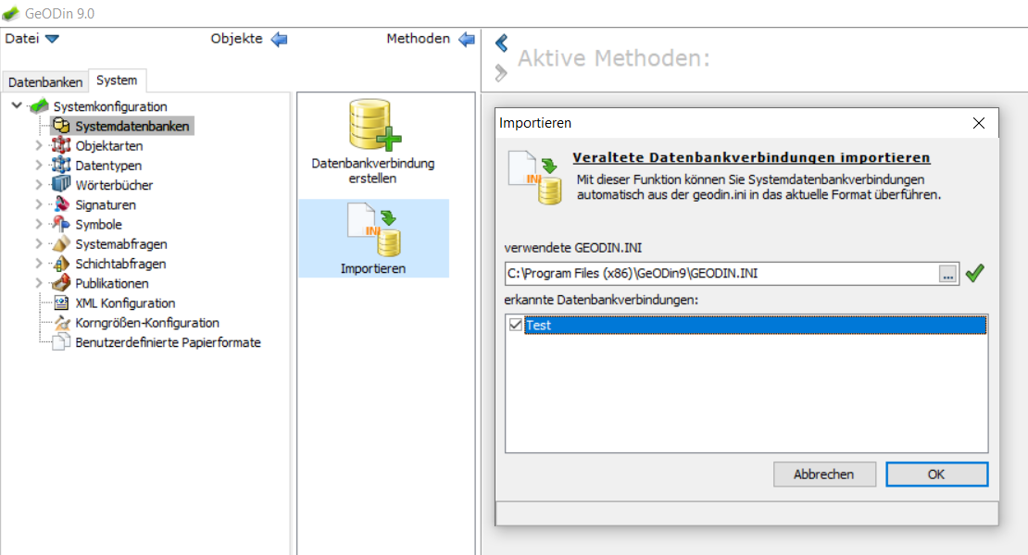Image resolution: width=1028 pixels, height=555 pixels.
Task: Click the Objektarten node icon
Action: (62, 145)
